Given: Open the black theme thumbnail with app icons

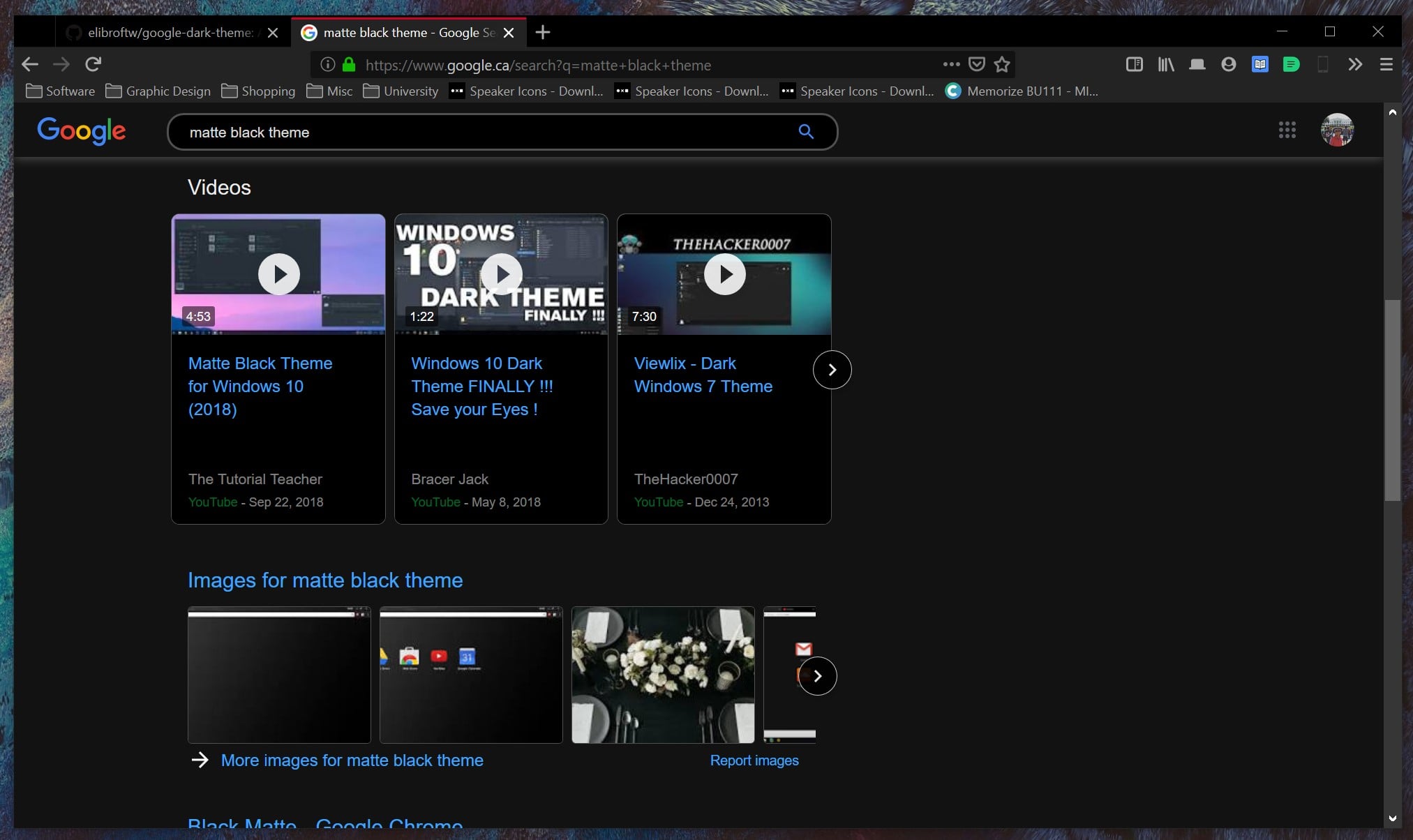Looking at the screenshot, I should click(x=471, y=675).
